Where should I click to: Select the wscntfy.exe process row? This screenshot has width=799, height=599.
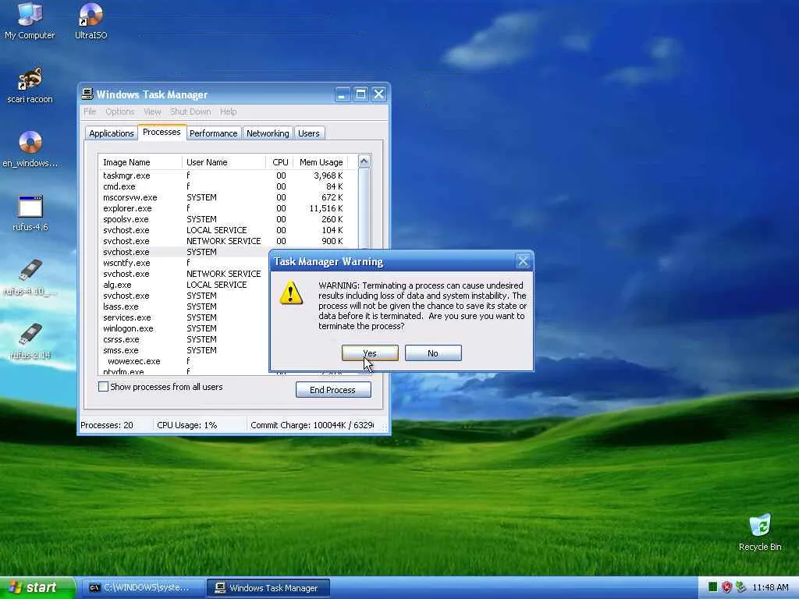click(184, 263)
